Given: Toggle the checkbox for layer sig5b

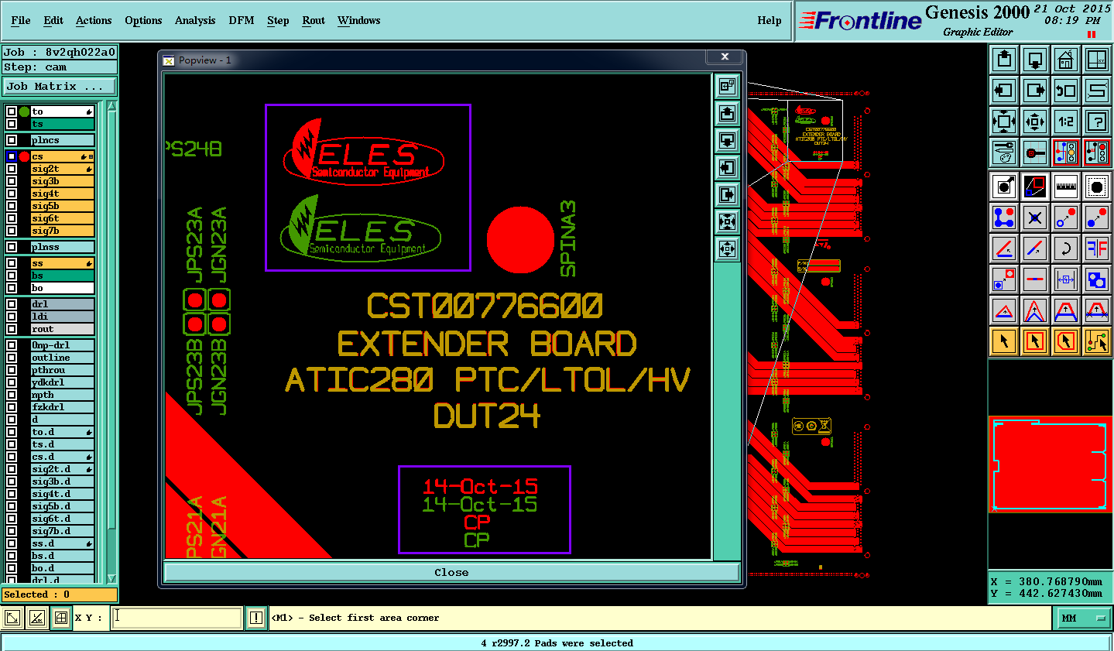Looking at the screenshot, I should 11,206.
